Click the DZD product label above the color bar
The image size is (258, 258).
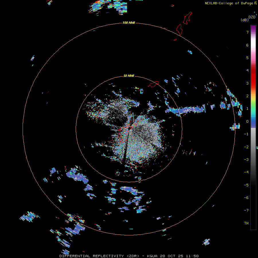[x=252, y=17]
